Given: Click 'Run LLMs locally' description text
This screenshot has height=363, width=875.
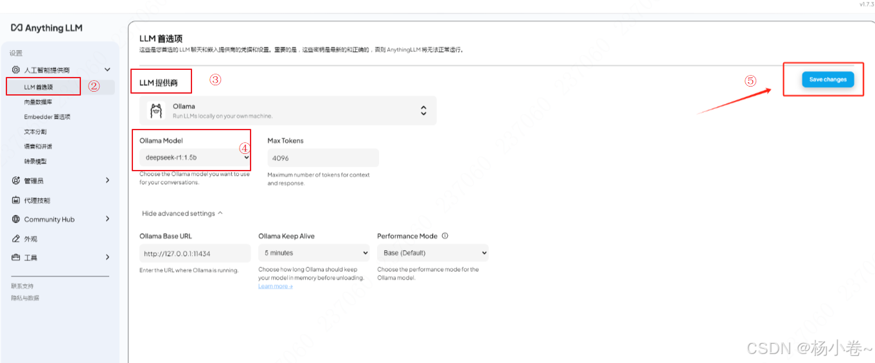Looking at the screenshot, I should pos(222,116).
